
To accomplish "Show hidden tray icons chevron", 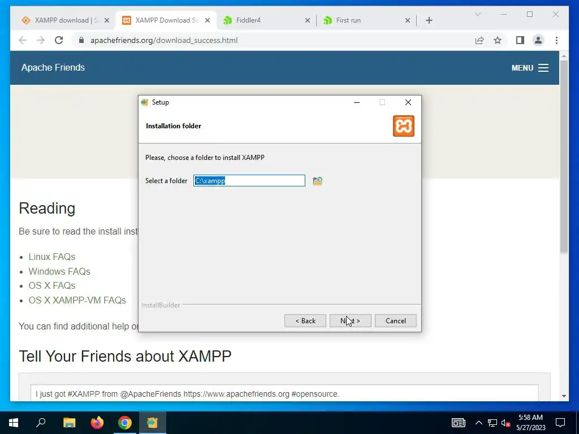I will coord(478,423).
